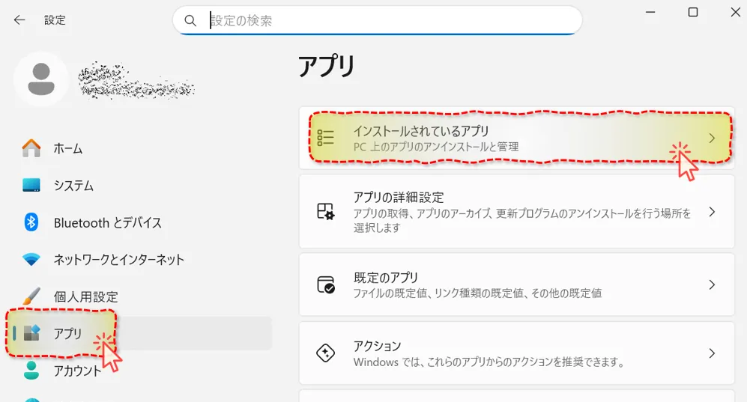This screenshot has height=402, width=747.
Task: Expand chevron on インストールされているアプリ row
Action: tap(712, 138)
